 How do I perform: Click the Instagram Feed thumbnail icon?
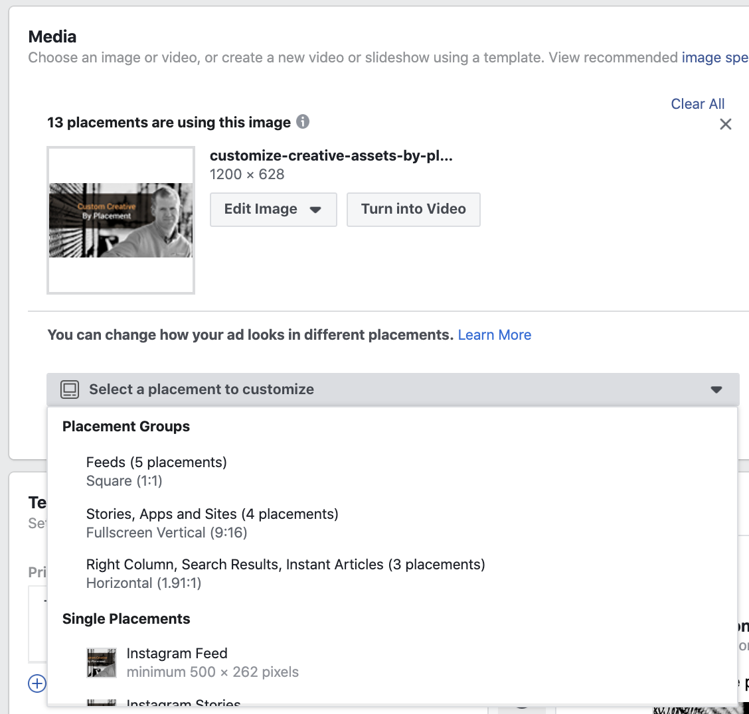pos(102,662)
